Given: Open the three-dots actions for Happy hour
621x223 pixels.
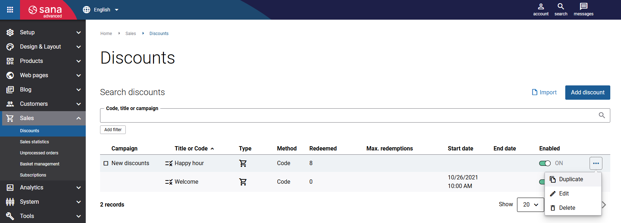Looking at the screenshot, I should click(x=596, y=163).
